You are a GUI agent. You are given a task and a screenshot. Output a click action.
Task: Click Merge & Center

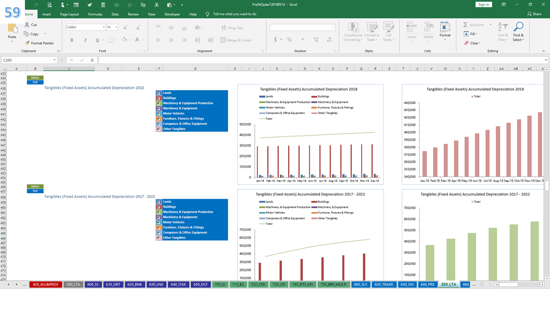tap(236, 40)
